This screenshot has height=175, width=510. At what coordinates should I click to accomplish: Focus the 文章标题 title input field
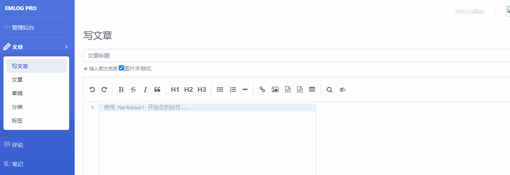(297, 56)
